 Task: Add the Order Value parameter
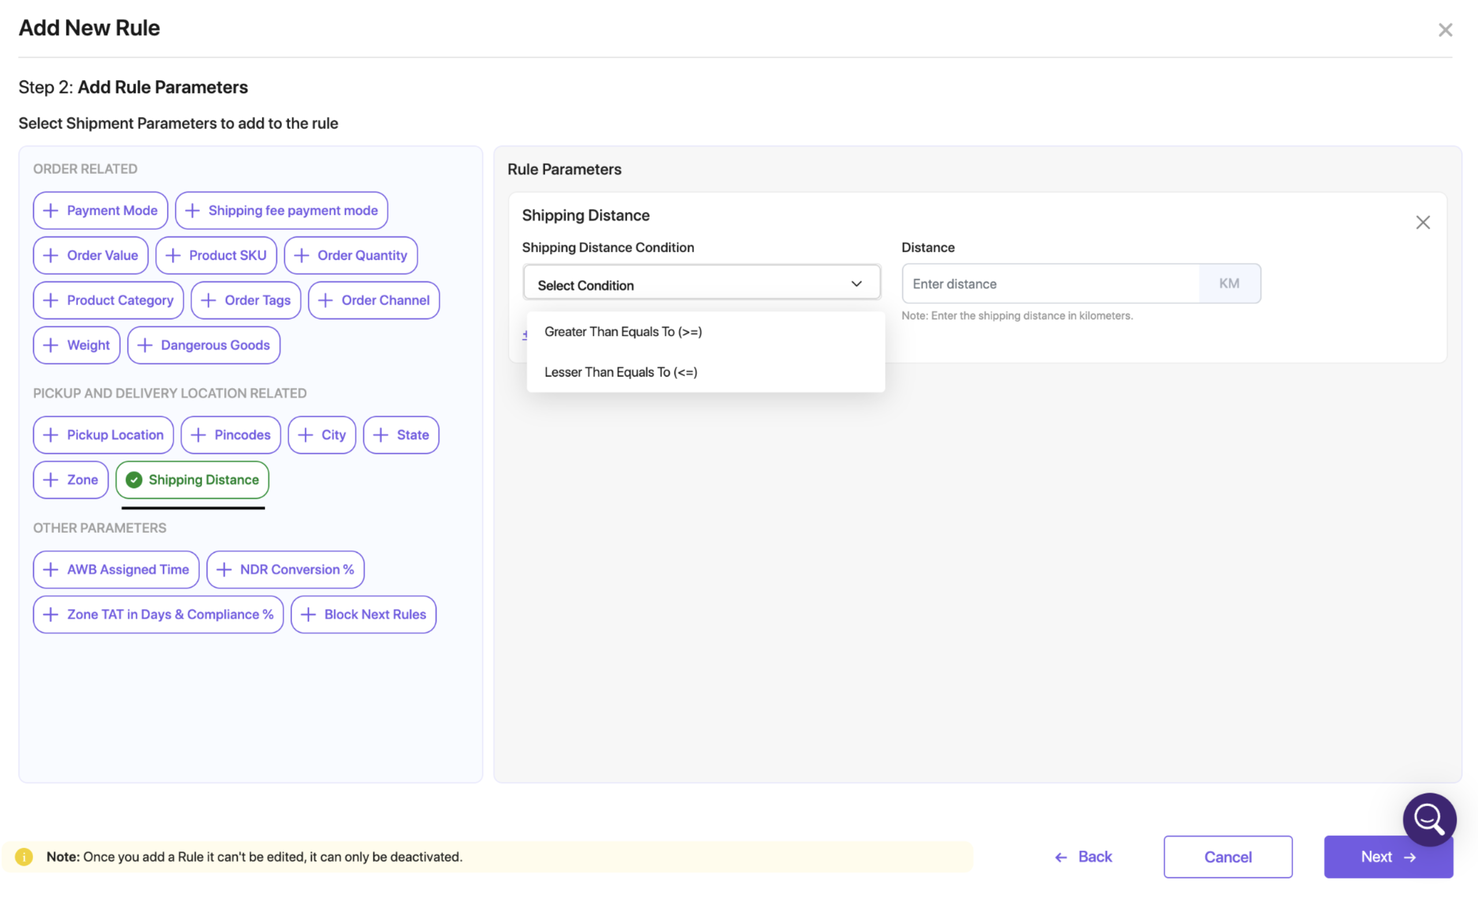[91, 256]
